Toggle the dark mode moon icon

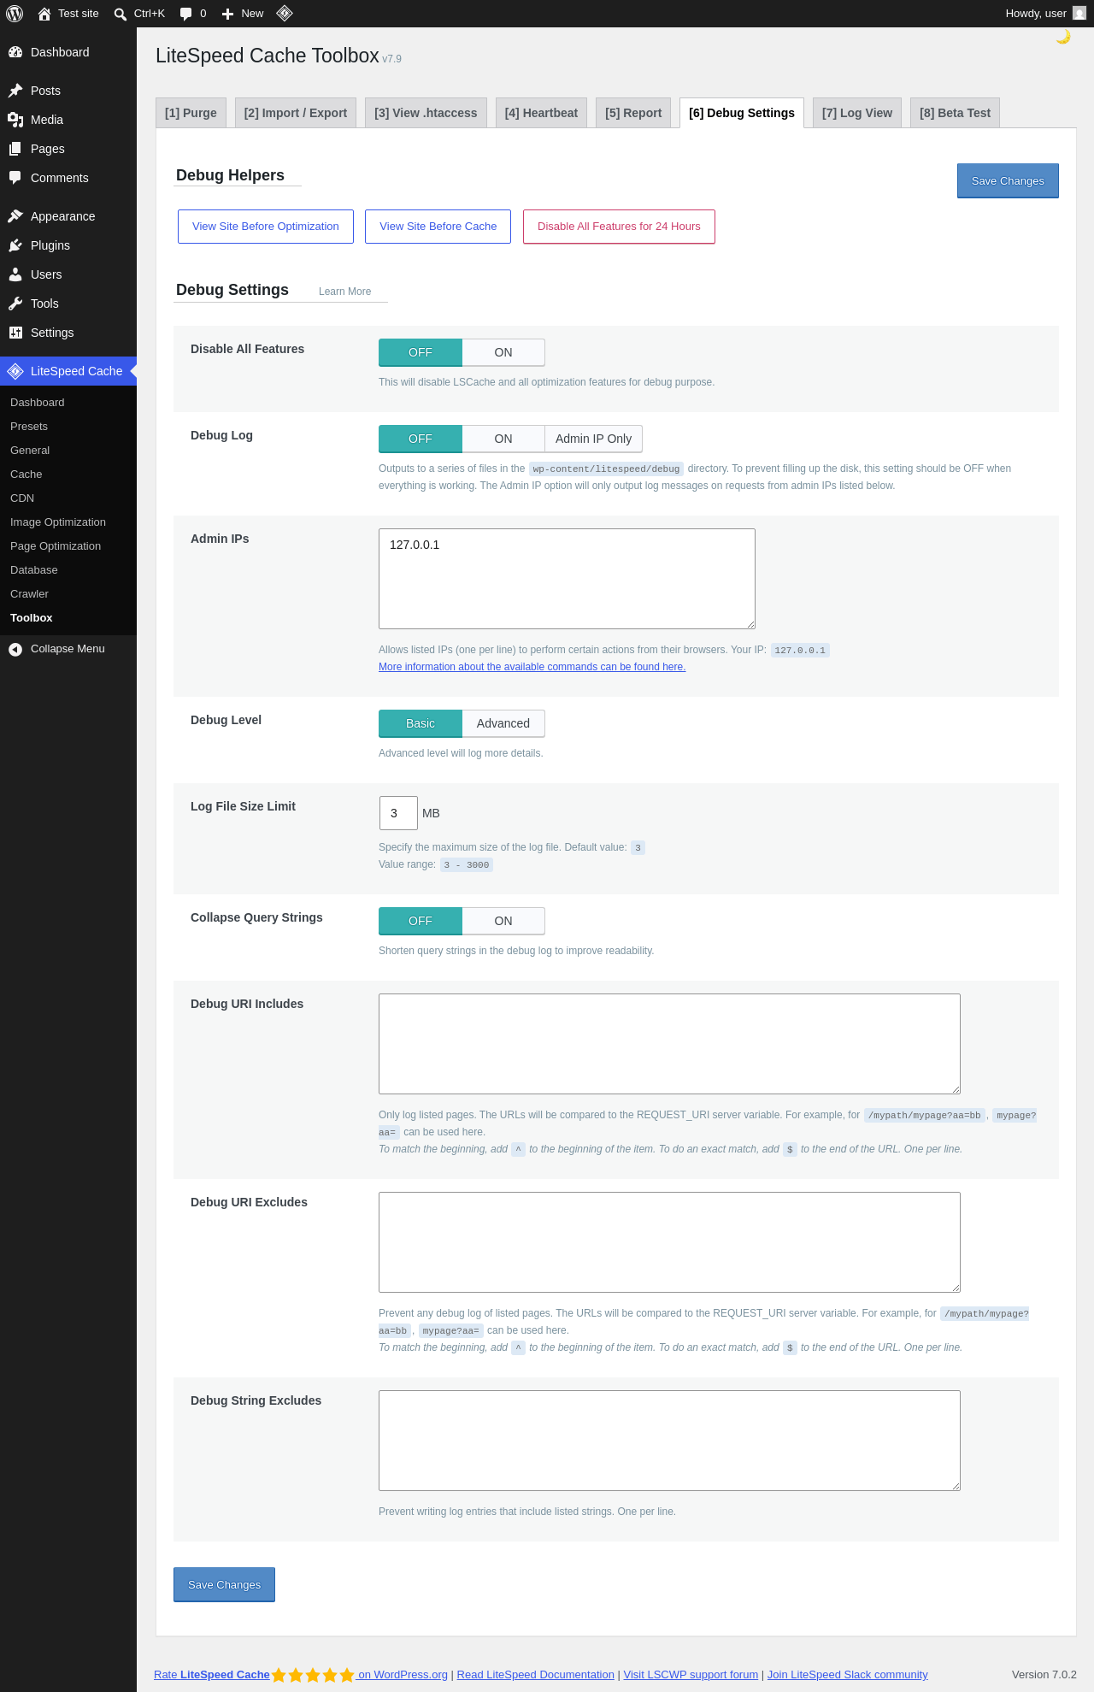click(x=1063, y=37)
